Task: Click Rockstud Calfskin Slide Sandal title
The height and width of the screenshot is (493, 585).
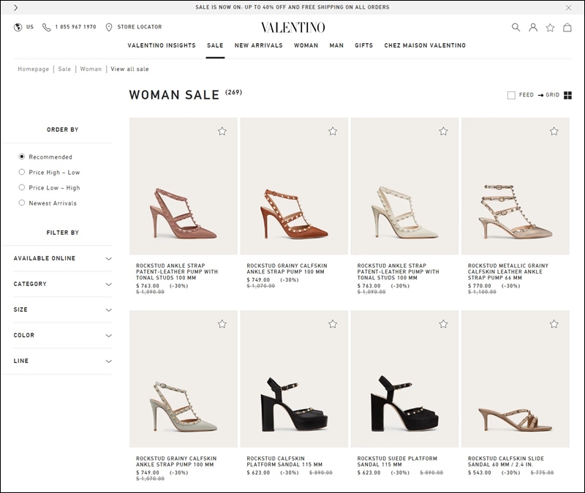Action: pyautogui.click(x=506, y=462)
